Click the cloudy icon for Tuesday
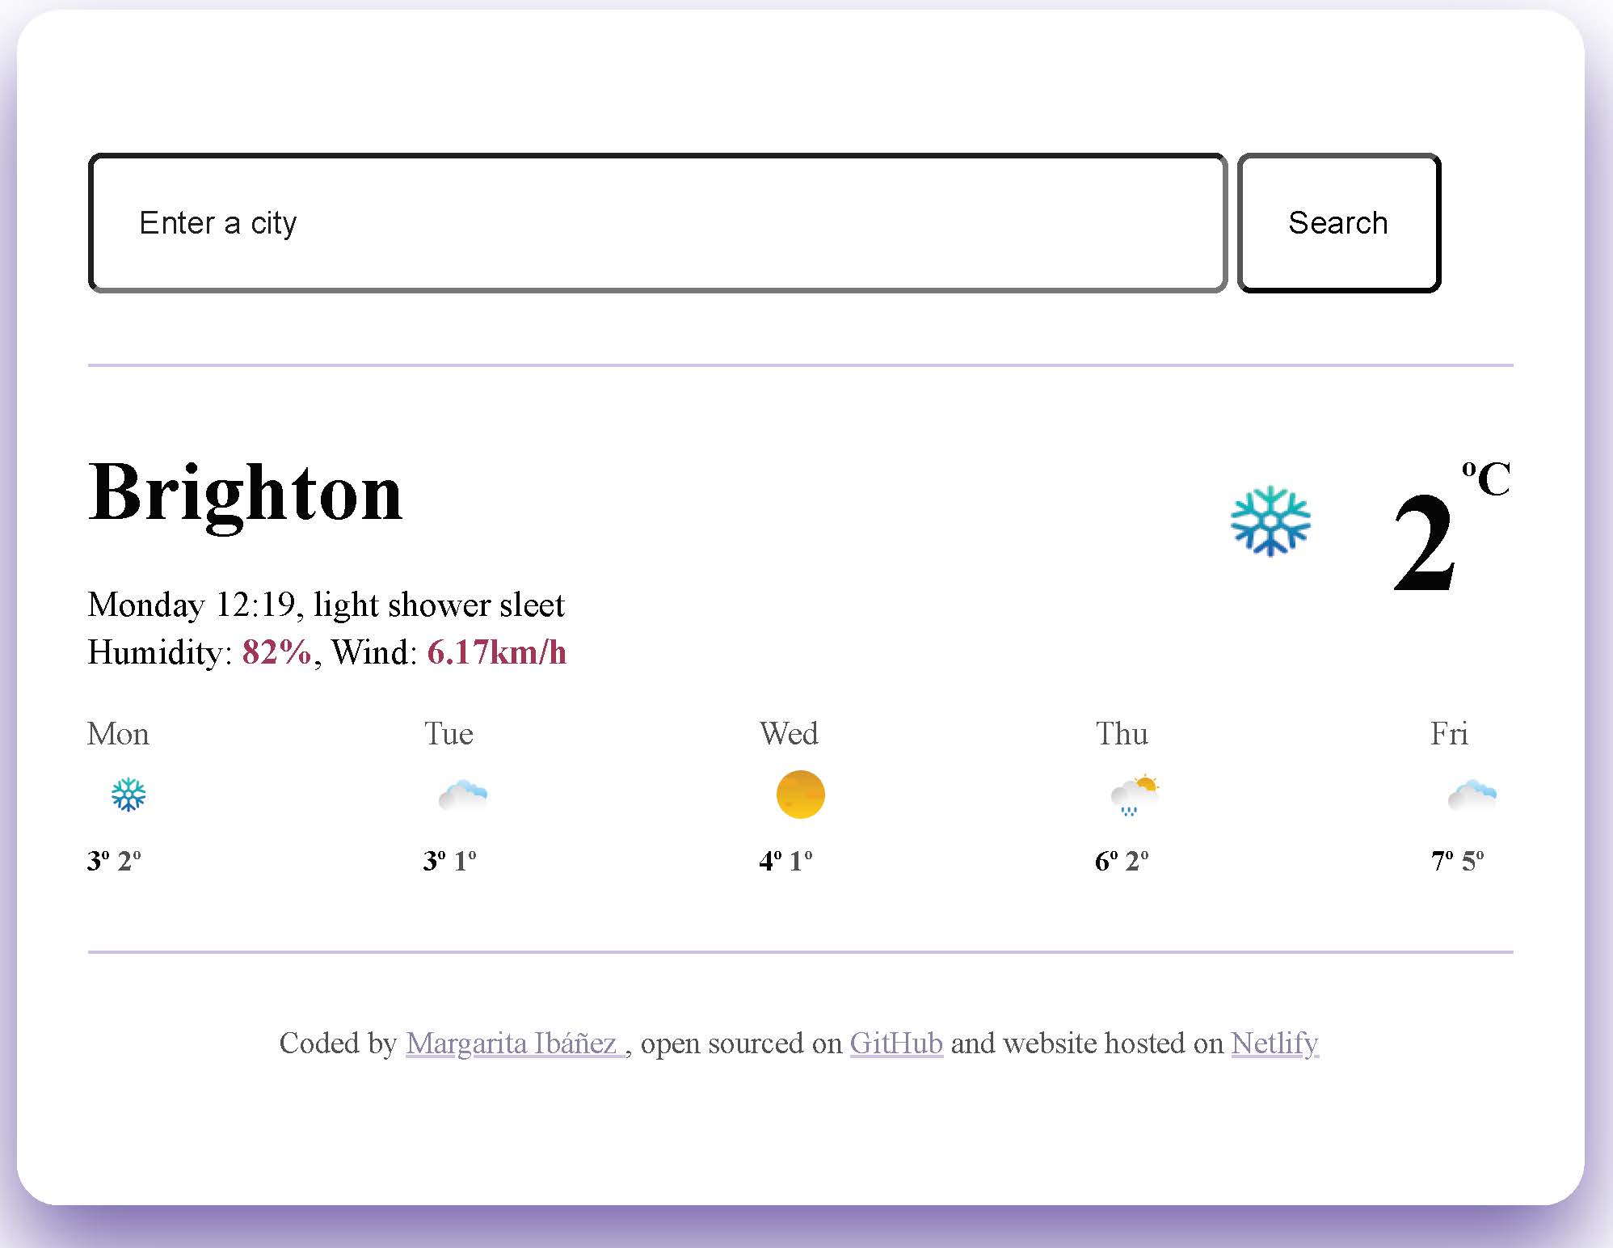Image resolution: width=1613 pixels, height=1248 pixels. [x=462, y=792]
